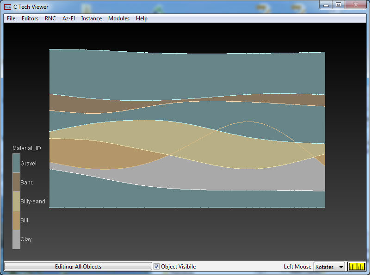Click the Sand legend label
370x275 pixels.
pos(27,182)
